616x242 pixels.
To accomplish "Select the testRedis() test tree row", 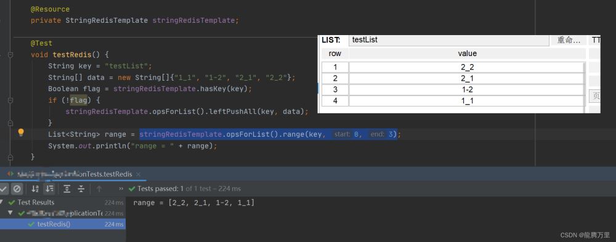I will (x=63, y=224).
